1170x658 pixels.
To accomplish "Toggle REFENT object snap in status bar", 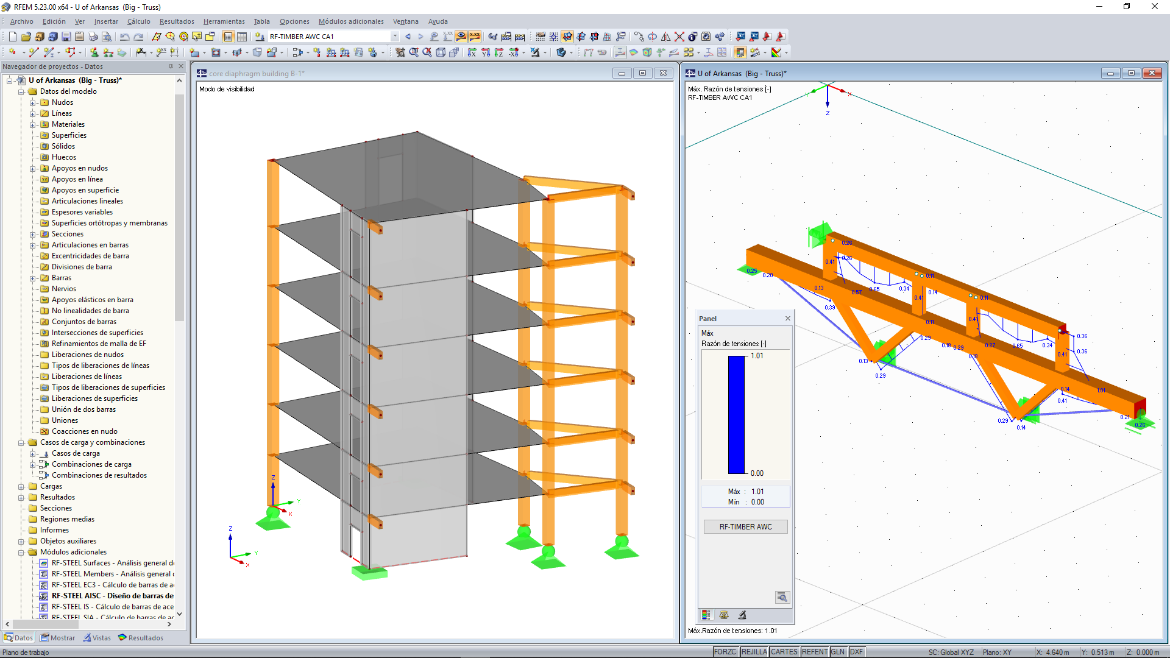I will (814, 652).
